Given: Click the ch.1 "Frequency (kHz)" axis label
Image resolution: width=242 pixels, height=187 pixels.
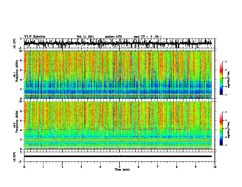Looking at the screenshot, I should click(17, 71).
